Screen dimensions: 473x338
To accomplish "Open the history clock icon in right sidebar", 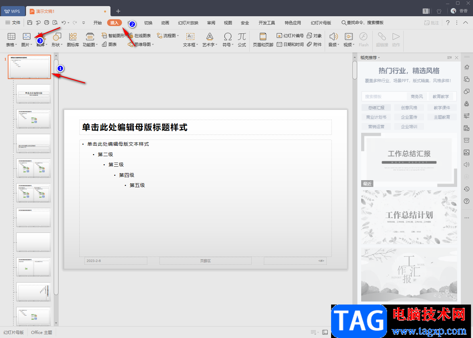I will point(467,189).
